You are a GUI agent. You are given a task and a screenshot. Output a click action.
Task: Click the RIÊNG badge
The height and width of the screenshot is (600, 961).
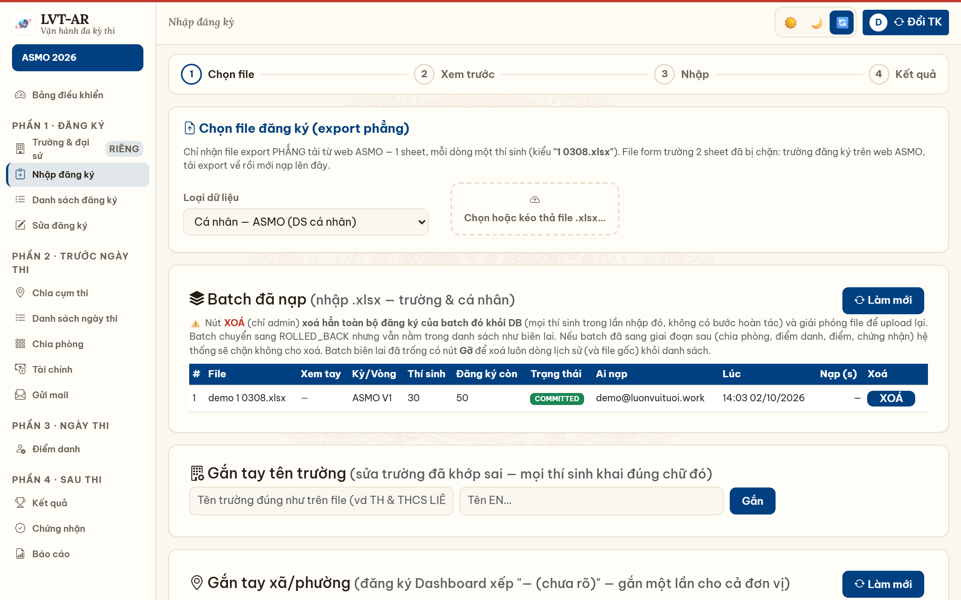(124, 149)
